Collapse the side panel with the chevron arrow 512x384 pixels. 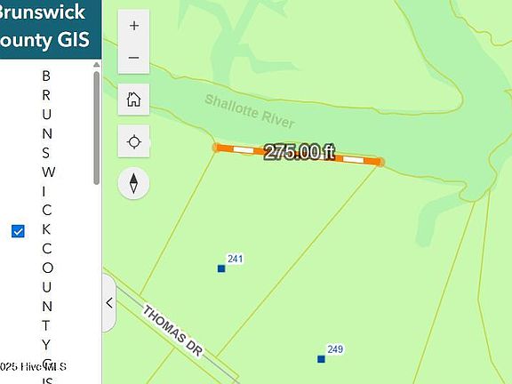point(109,303)
